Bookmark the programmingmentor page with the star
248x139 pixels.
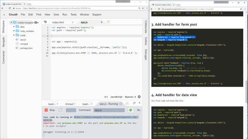point(241,9)
